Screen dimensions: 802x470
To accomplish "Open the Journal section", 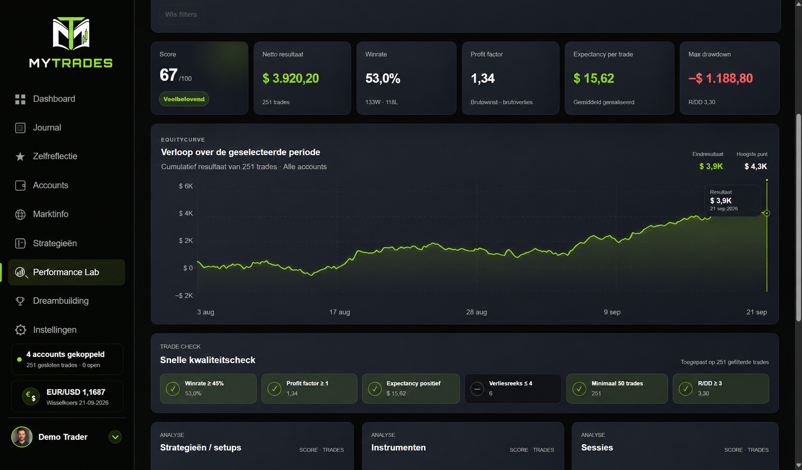I will point(67,128).
